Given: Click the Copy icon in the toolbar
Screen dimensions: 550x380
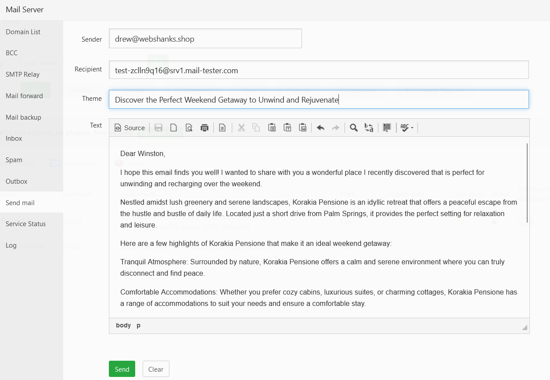Looking at the screenshot, I should (x=256, y=128).
